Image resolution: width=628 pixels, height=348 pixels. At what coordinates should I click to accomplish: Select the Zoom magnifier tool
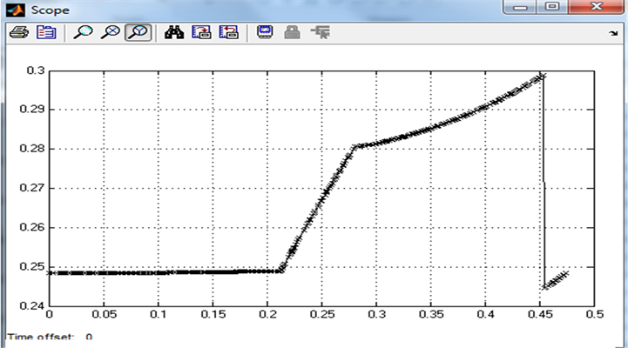coord(84,33)
